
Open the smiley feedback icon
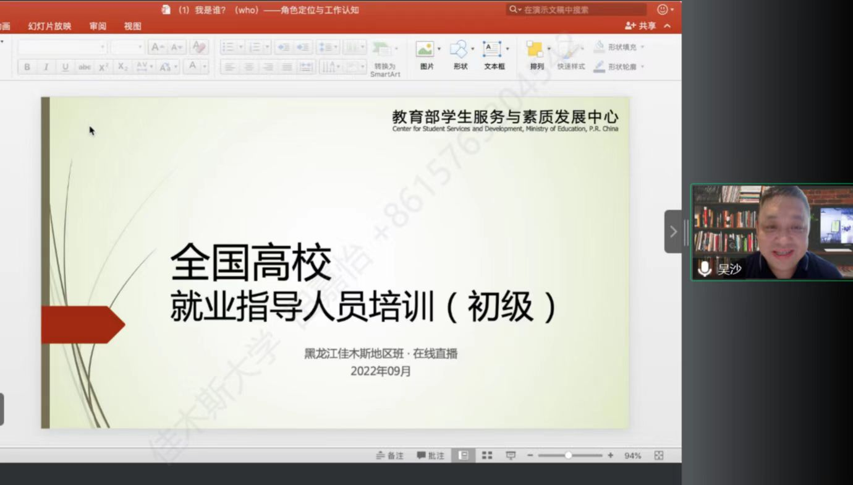[x=663, y=9]
